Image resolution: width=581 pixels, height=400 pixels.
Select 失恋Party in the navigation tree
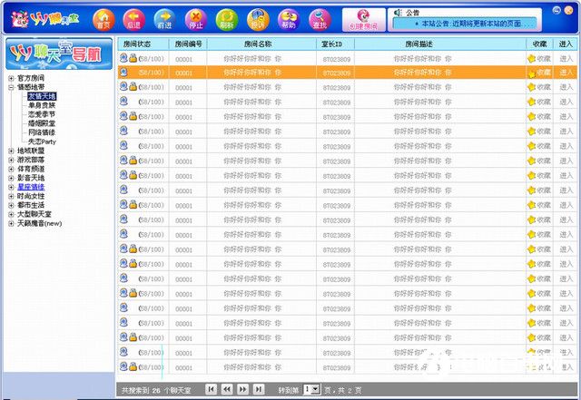pyautogui.click(x=43, y=141)
